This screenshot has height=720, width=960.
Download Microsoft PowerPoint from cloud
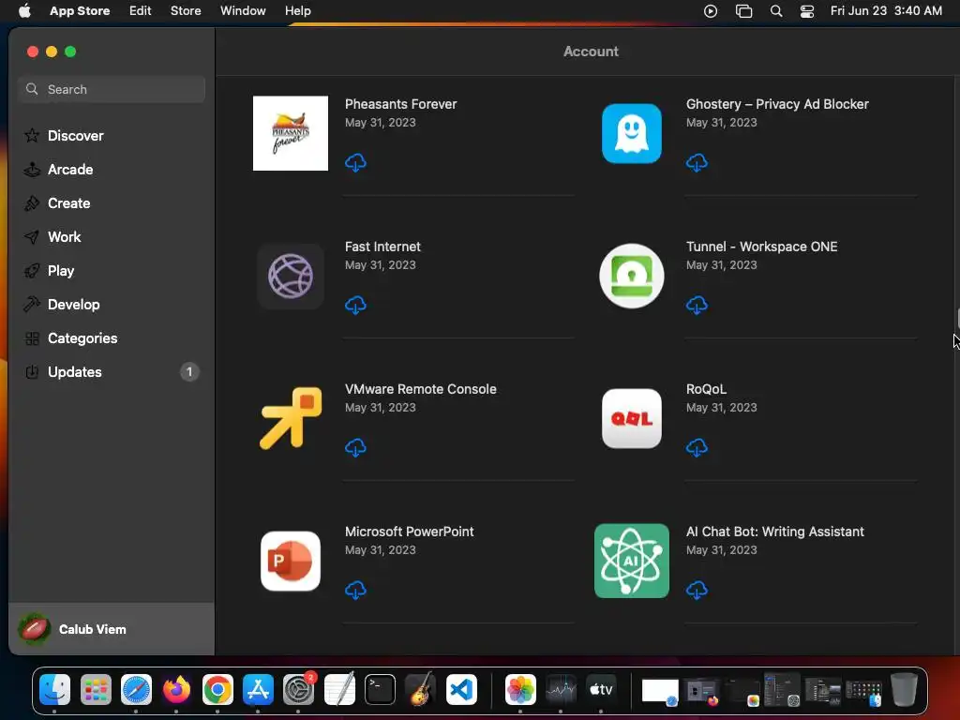click(x=355, y=591)
